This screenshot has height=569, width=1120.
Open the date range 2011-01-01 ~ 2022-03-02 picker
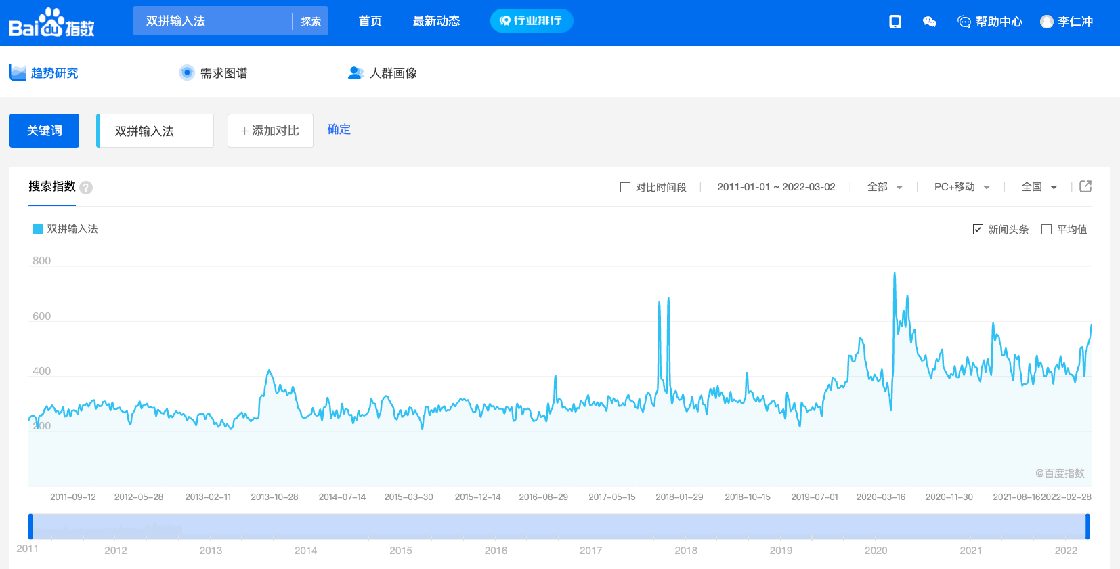[776, 187]
